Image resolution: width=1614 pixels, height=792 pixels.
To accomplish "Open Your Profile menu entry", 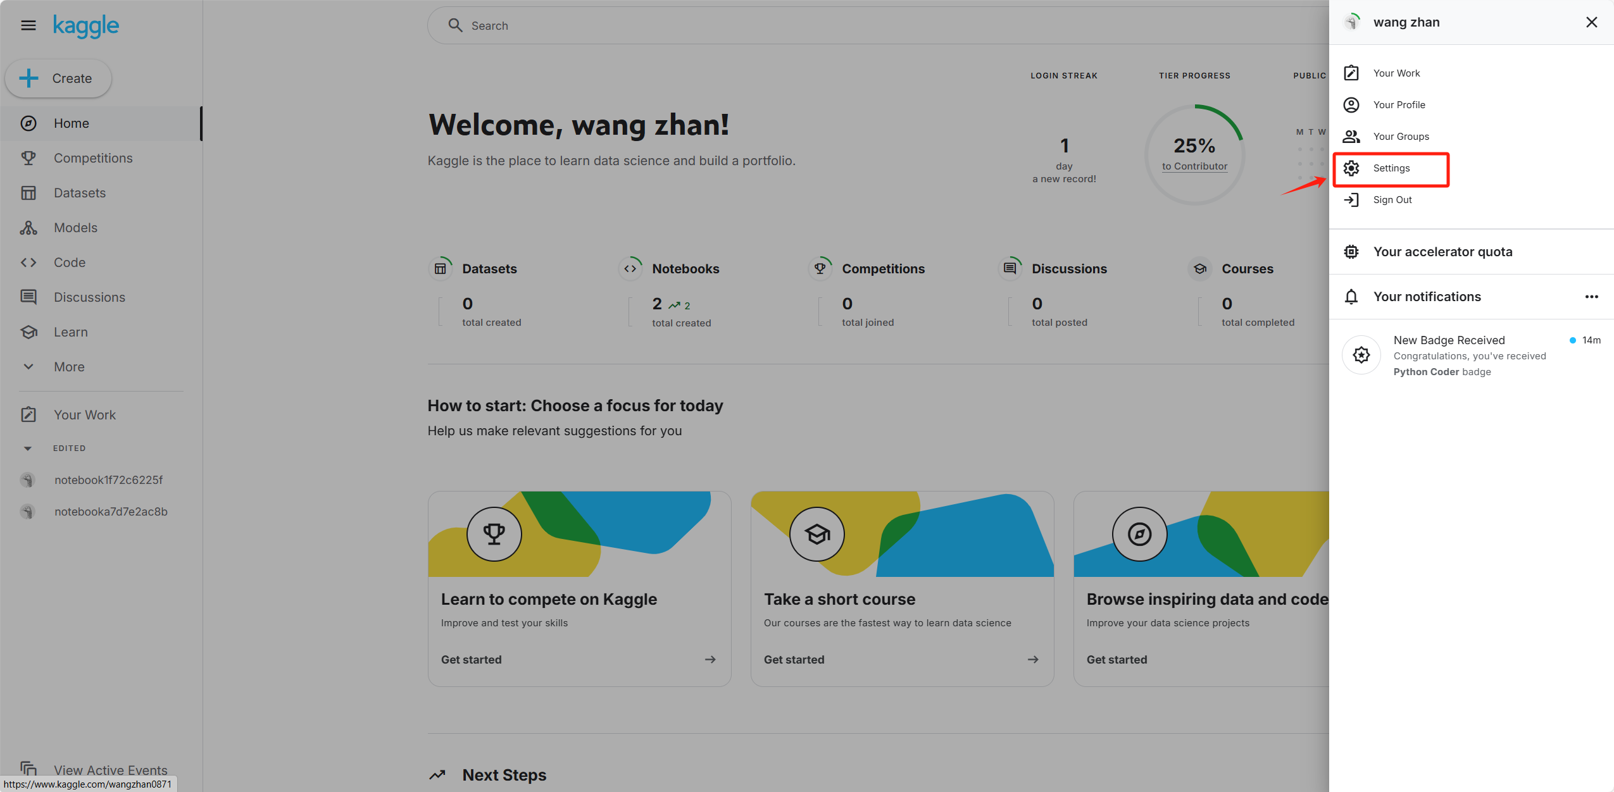I will click(x=1399, y=105).
